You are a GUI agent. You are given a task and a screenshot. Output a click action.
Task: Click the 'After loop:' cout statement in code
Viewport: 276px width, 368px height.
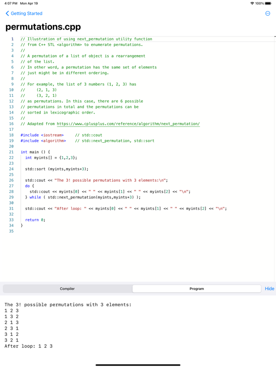point(126,208)
